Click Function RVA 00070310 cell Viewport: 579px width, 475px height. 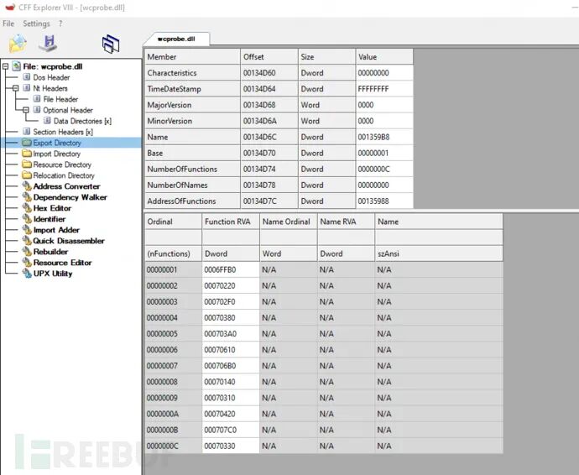(x=231, y=398)
